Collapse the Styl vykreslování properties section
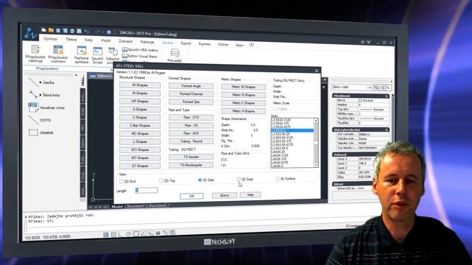 coord(386,130)
